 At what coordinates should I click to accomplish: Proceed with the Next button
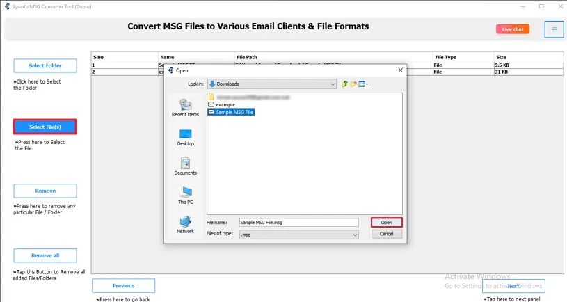tap(513, 286)
